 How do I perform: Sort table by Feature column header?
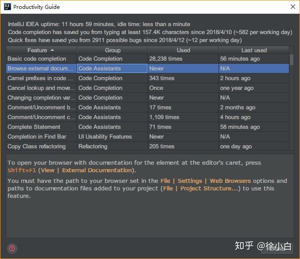41,50
